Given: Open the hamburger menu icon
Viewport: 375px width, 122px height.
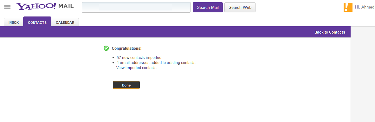Looking at the screenshot, I should pyautogui.click(x=7, y=7).
